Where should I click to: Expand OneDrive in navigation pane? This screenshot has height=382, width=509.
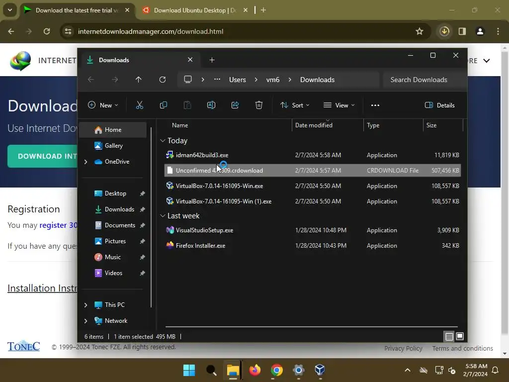[x=85, y=162]
